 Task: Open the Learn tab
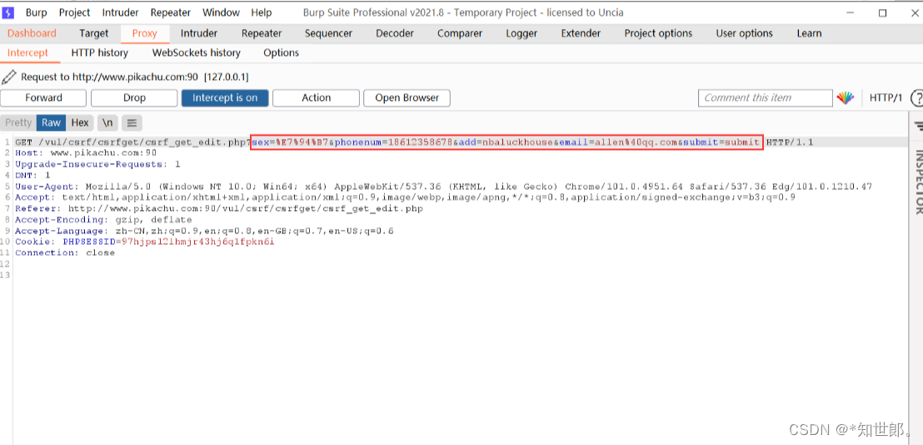pos(809,33)
